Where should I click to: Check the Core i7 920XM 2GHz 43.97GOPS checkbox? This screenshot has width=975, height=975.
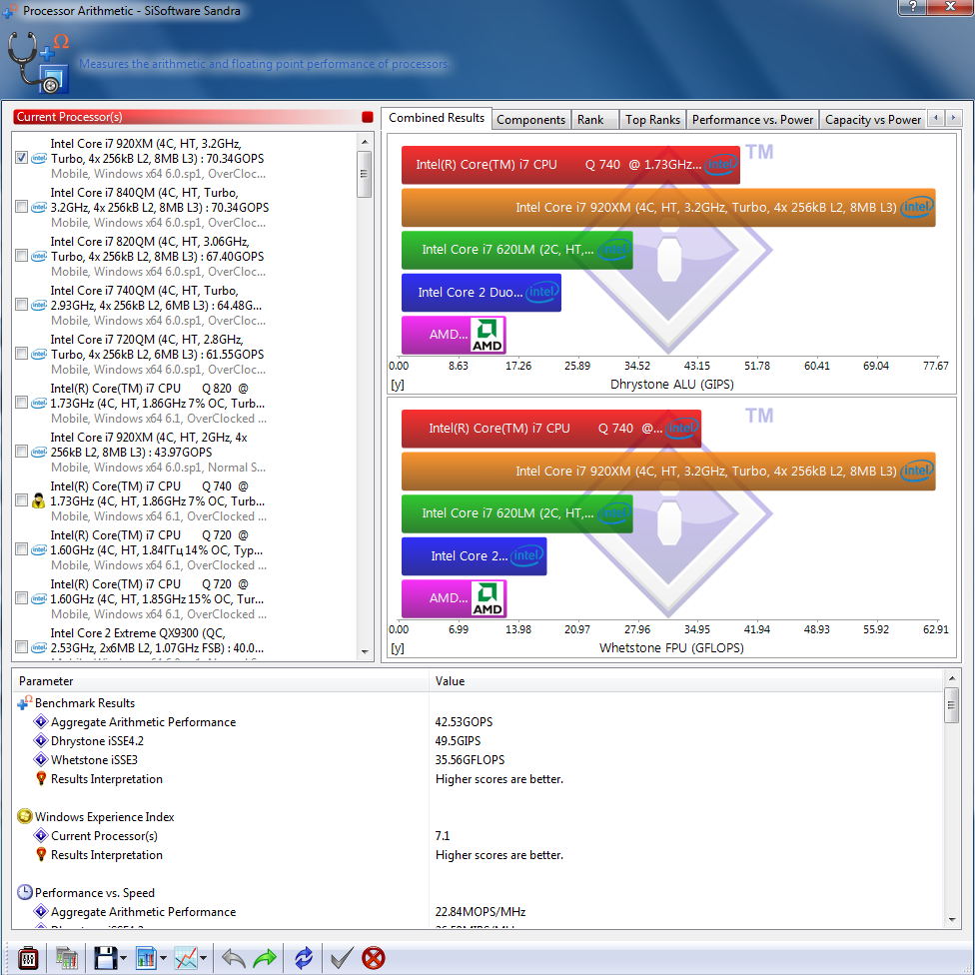coord(21,451)
